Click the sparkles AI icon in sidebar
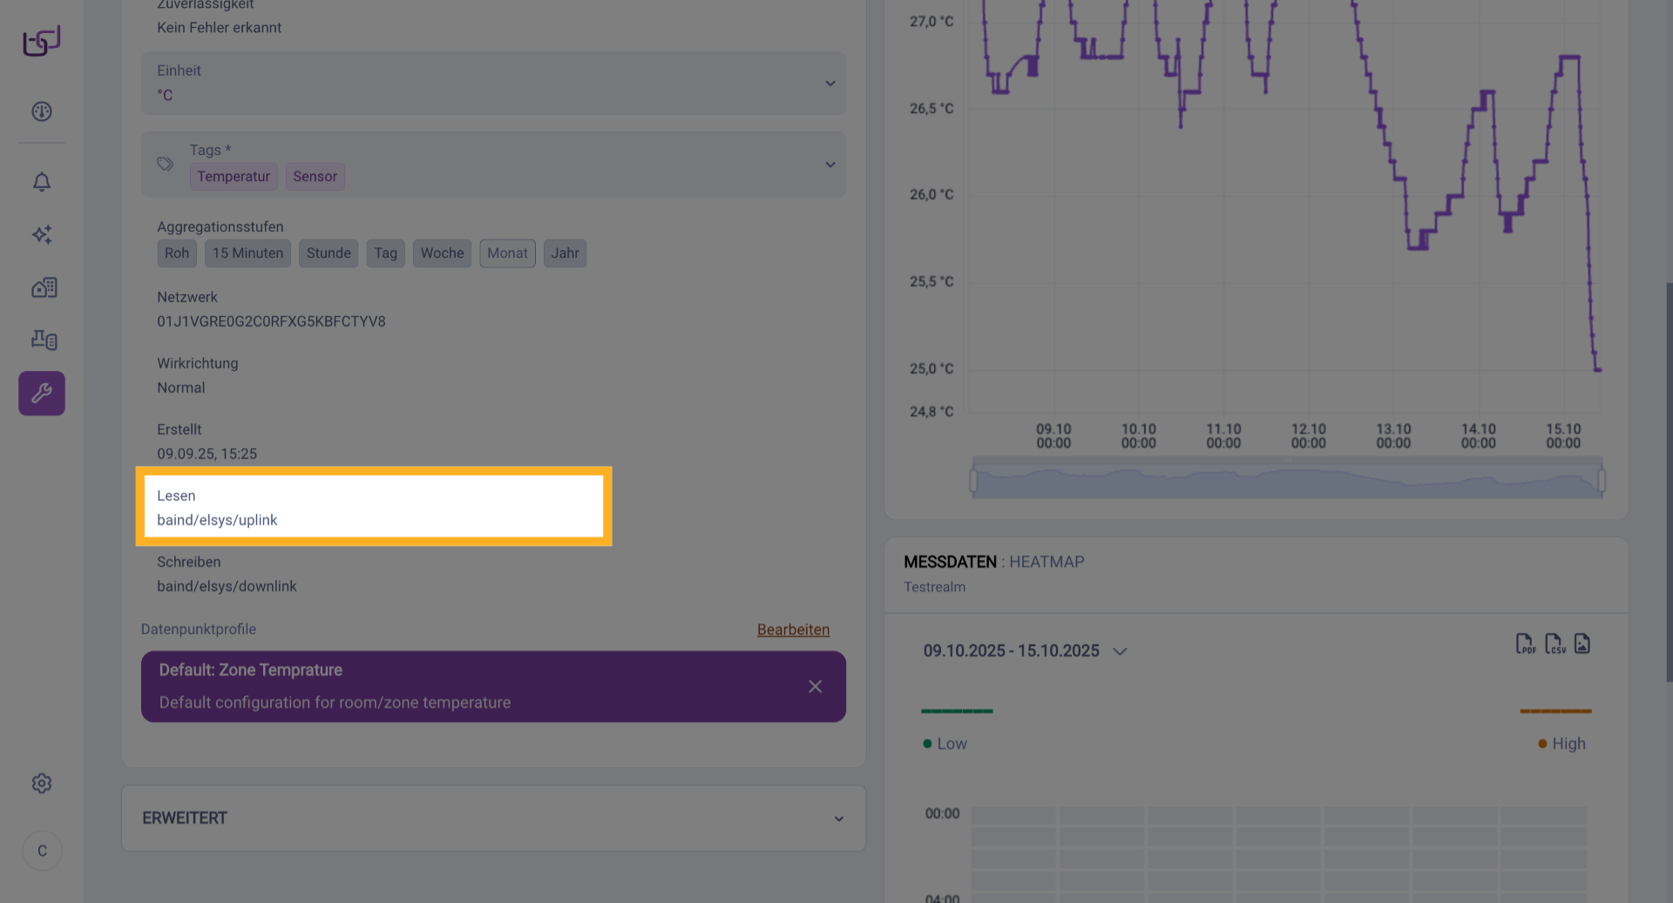The width and height of the screenshot is (1673, 903). pos(42,234)
